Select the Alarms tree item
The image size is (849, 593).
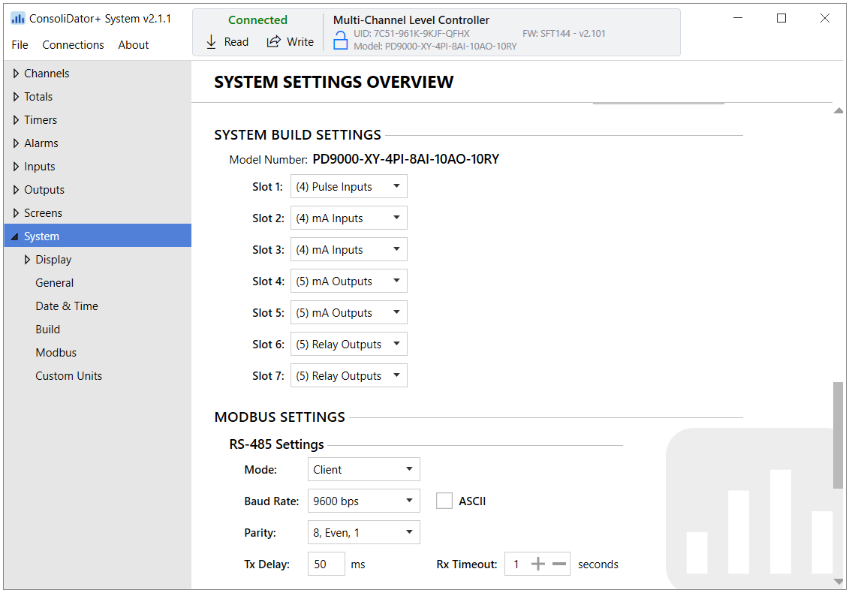(41, 143)
